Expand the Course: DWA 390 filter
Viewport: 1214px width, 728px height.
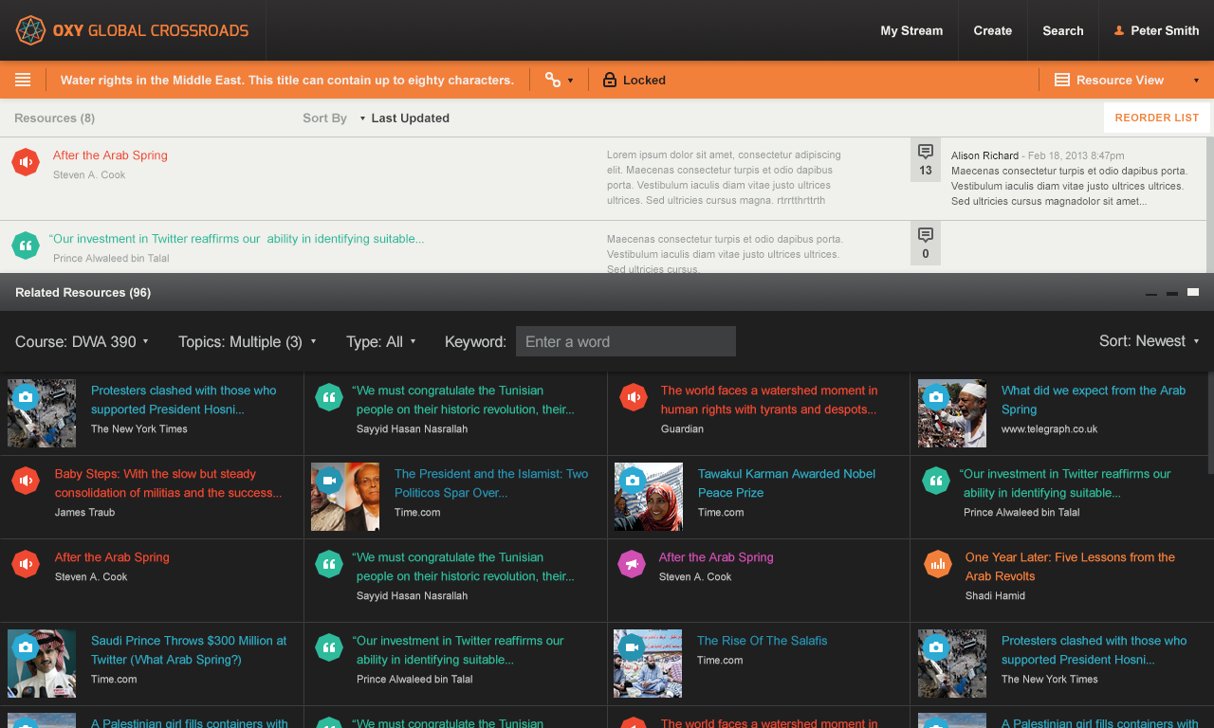82,341
